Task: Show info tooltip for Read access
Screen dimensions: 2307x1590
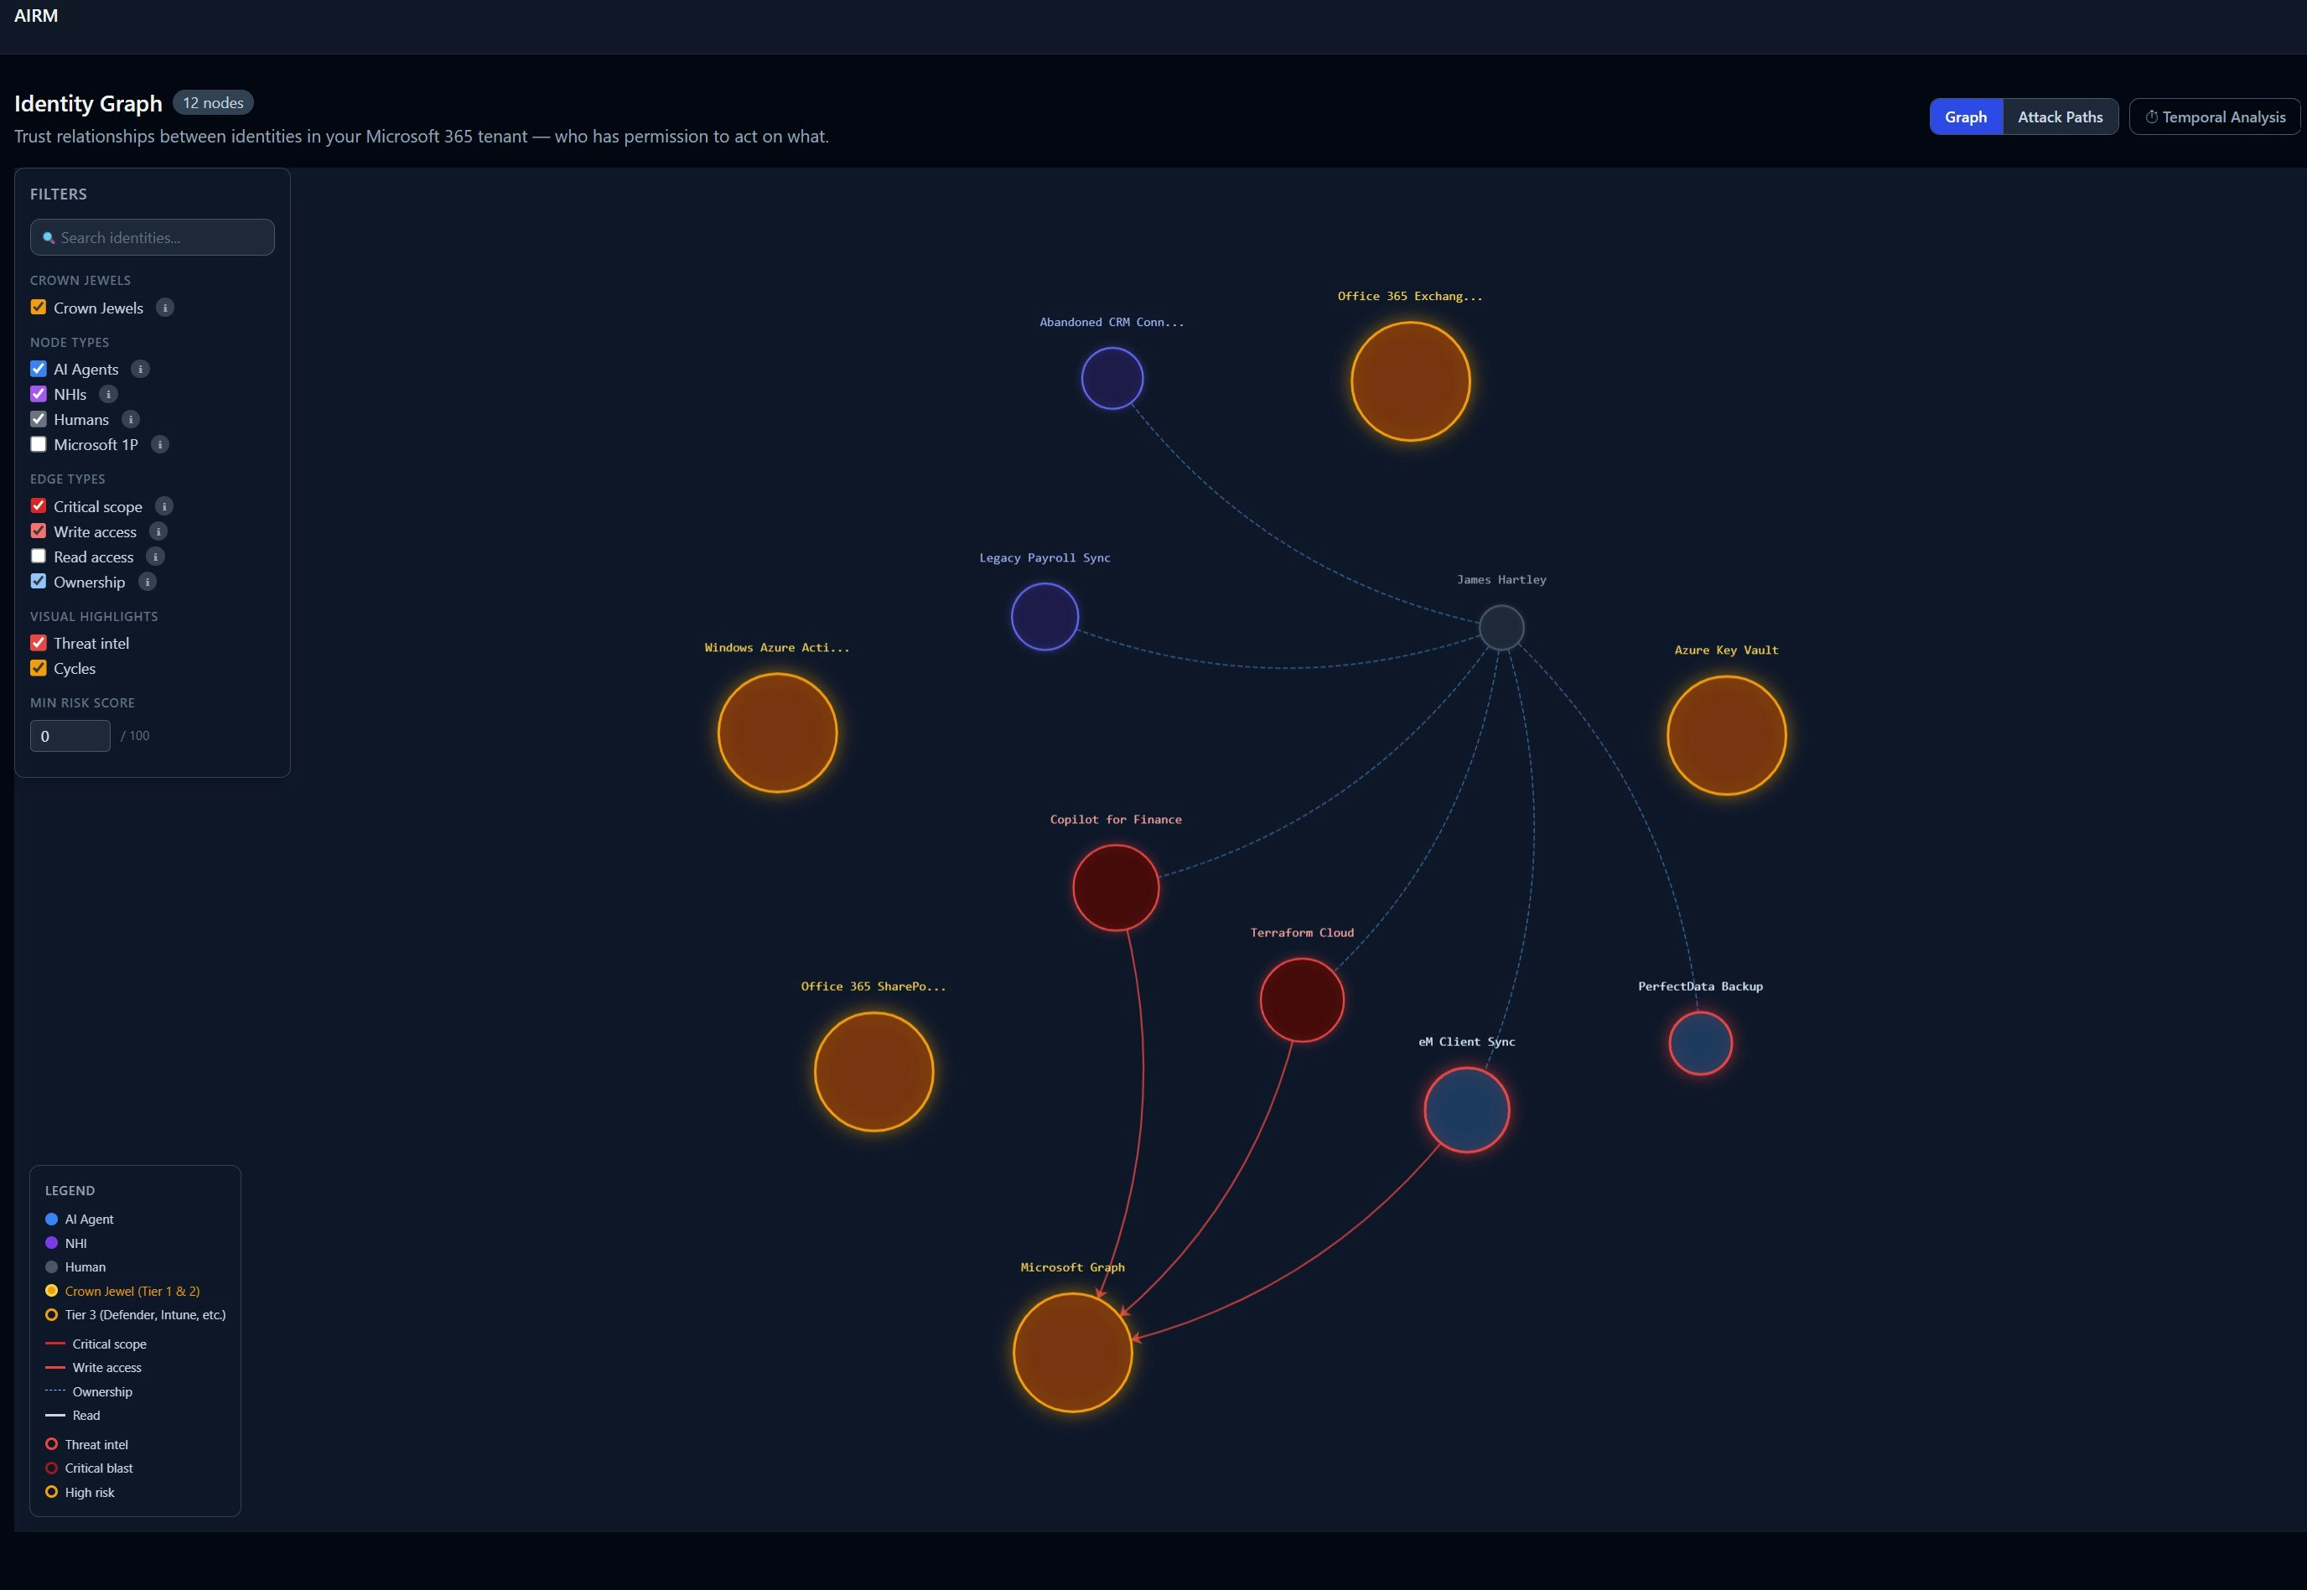Action: point(155,557)
